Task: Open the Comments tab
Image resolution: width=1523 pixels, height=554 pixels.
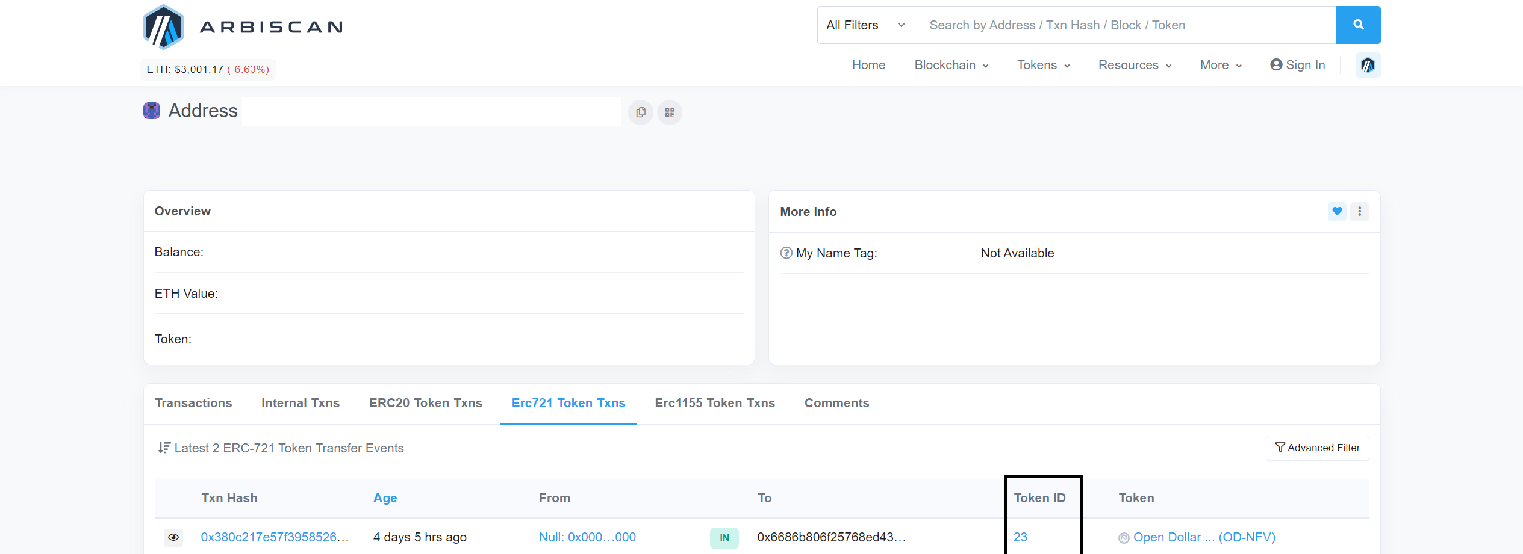Action: 837,403
